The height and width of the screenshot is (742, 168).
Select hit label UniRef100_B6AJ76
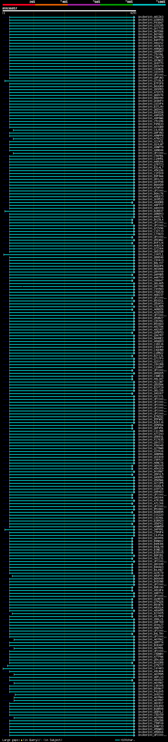coord(151,194)
